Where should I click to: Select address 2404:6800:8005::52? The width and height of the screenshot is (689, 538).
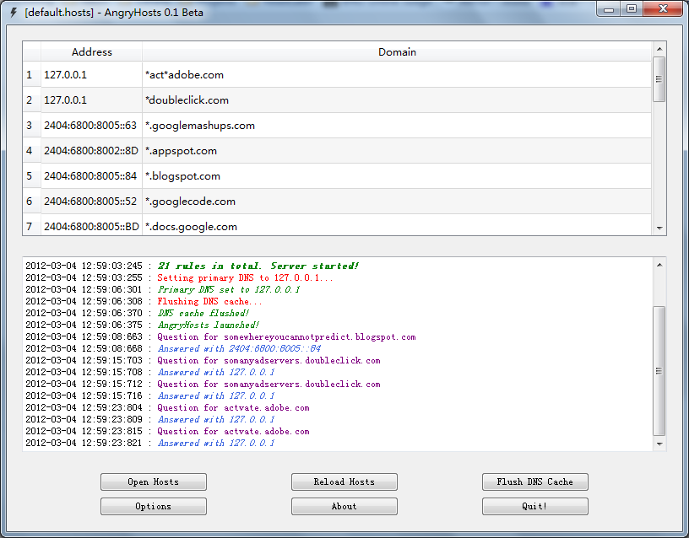click(x=91, y=202)
